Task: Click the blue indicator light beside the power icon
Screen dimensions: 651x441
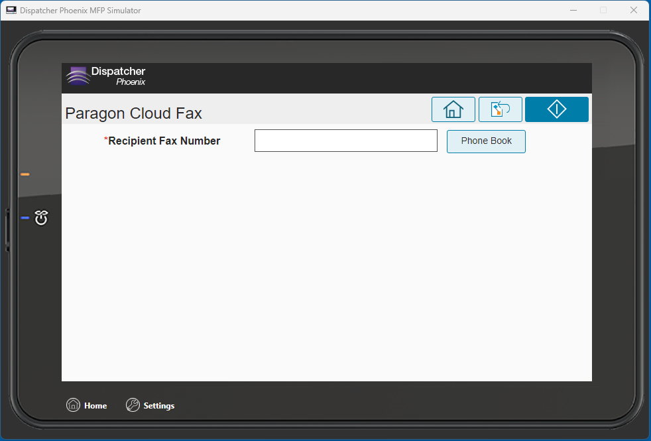Action: coord(25,218)
